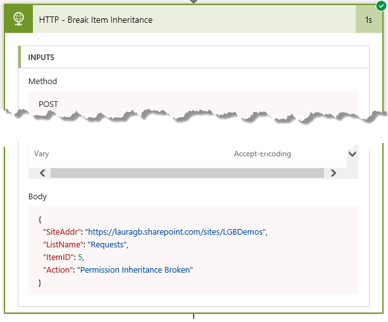The height and width of the screenshot is (322, 388).
Task: Click the left scroll arrow in headers
Action: tap(43, 173)
